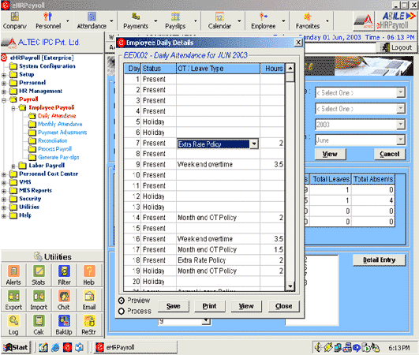Click the Total Leaves column header

click(x=331, y=179)
